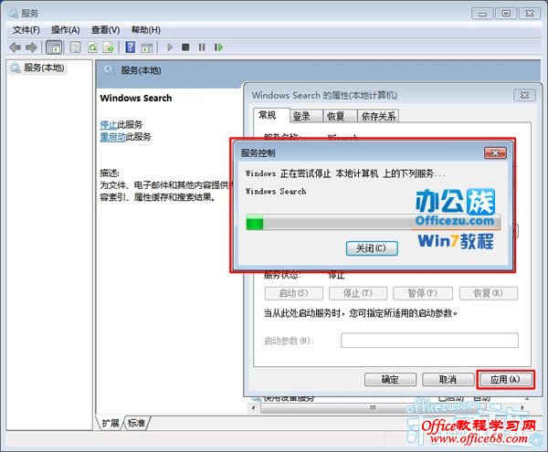Click the 启动(S) button
This screenshot has width=548, height=452.
[x=293, y=293]
